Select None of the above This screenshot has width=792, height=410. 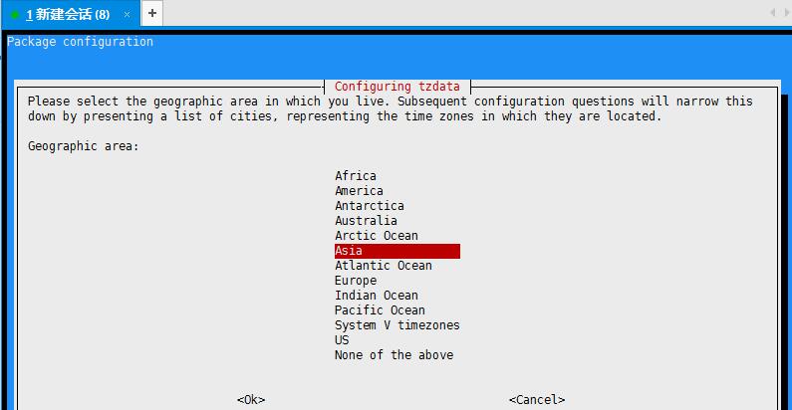tap(394, 355)
